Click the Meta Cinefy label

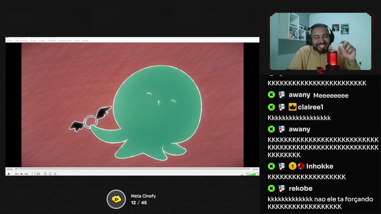point(143,196)
